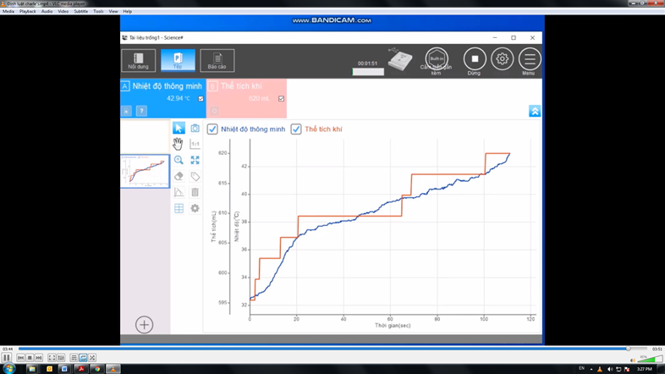Open the graph analysis tool
The height and width of the screenshot is (374, 665).
[179, 192]
